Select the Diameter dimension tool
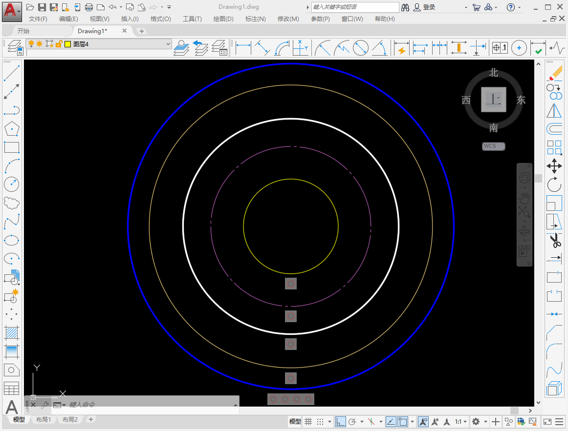568x431 pixels. pyautogui.click(x=360, y=48)
